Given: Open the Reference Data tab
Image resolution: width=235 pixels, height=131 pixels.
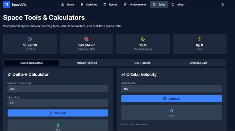Looking at the screenshot, I should click(198, 63).
